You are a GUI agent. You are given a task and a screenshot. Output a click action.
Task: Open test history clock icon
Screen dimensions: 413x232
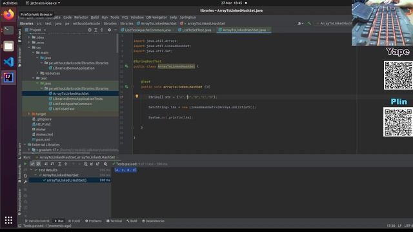(x=86, y=164)
